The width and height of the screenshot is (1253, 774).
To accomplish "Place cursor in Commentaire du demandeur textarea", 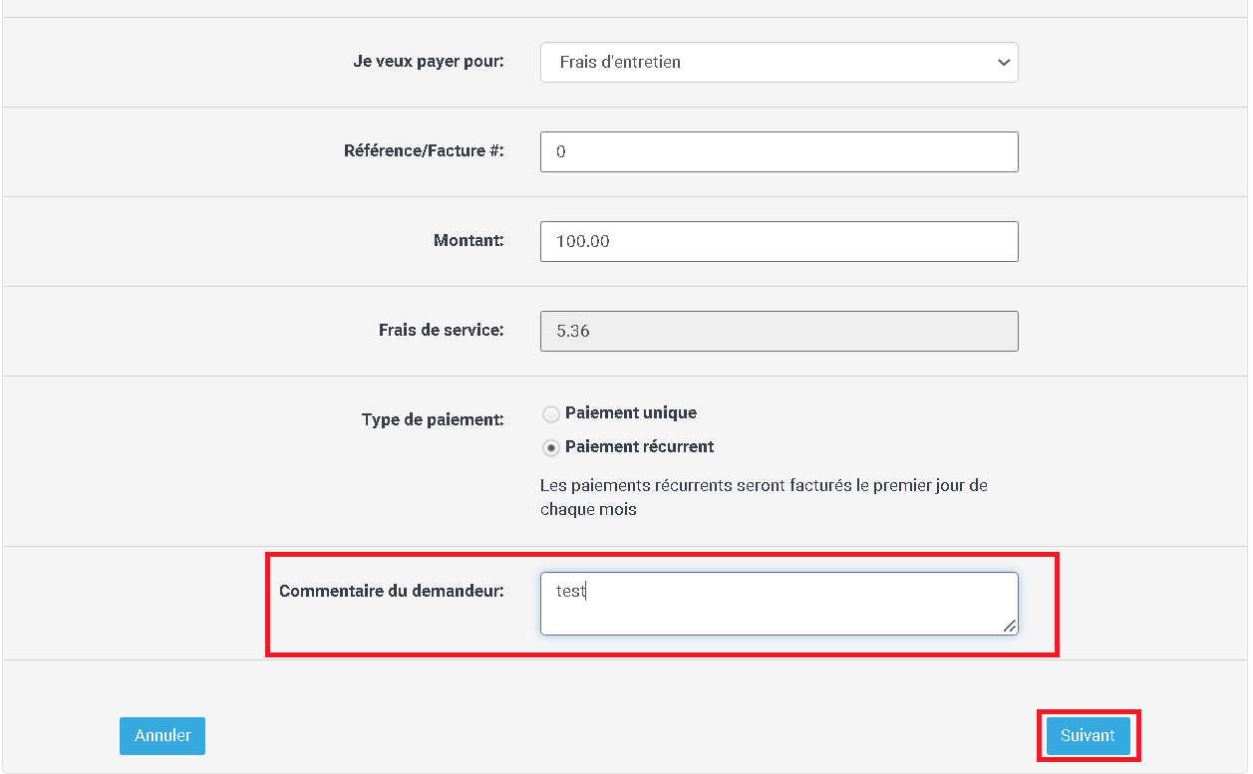I will tap(779, 604).
